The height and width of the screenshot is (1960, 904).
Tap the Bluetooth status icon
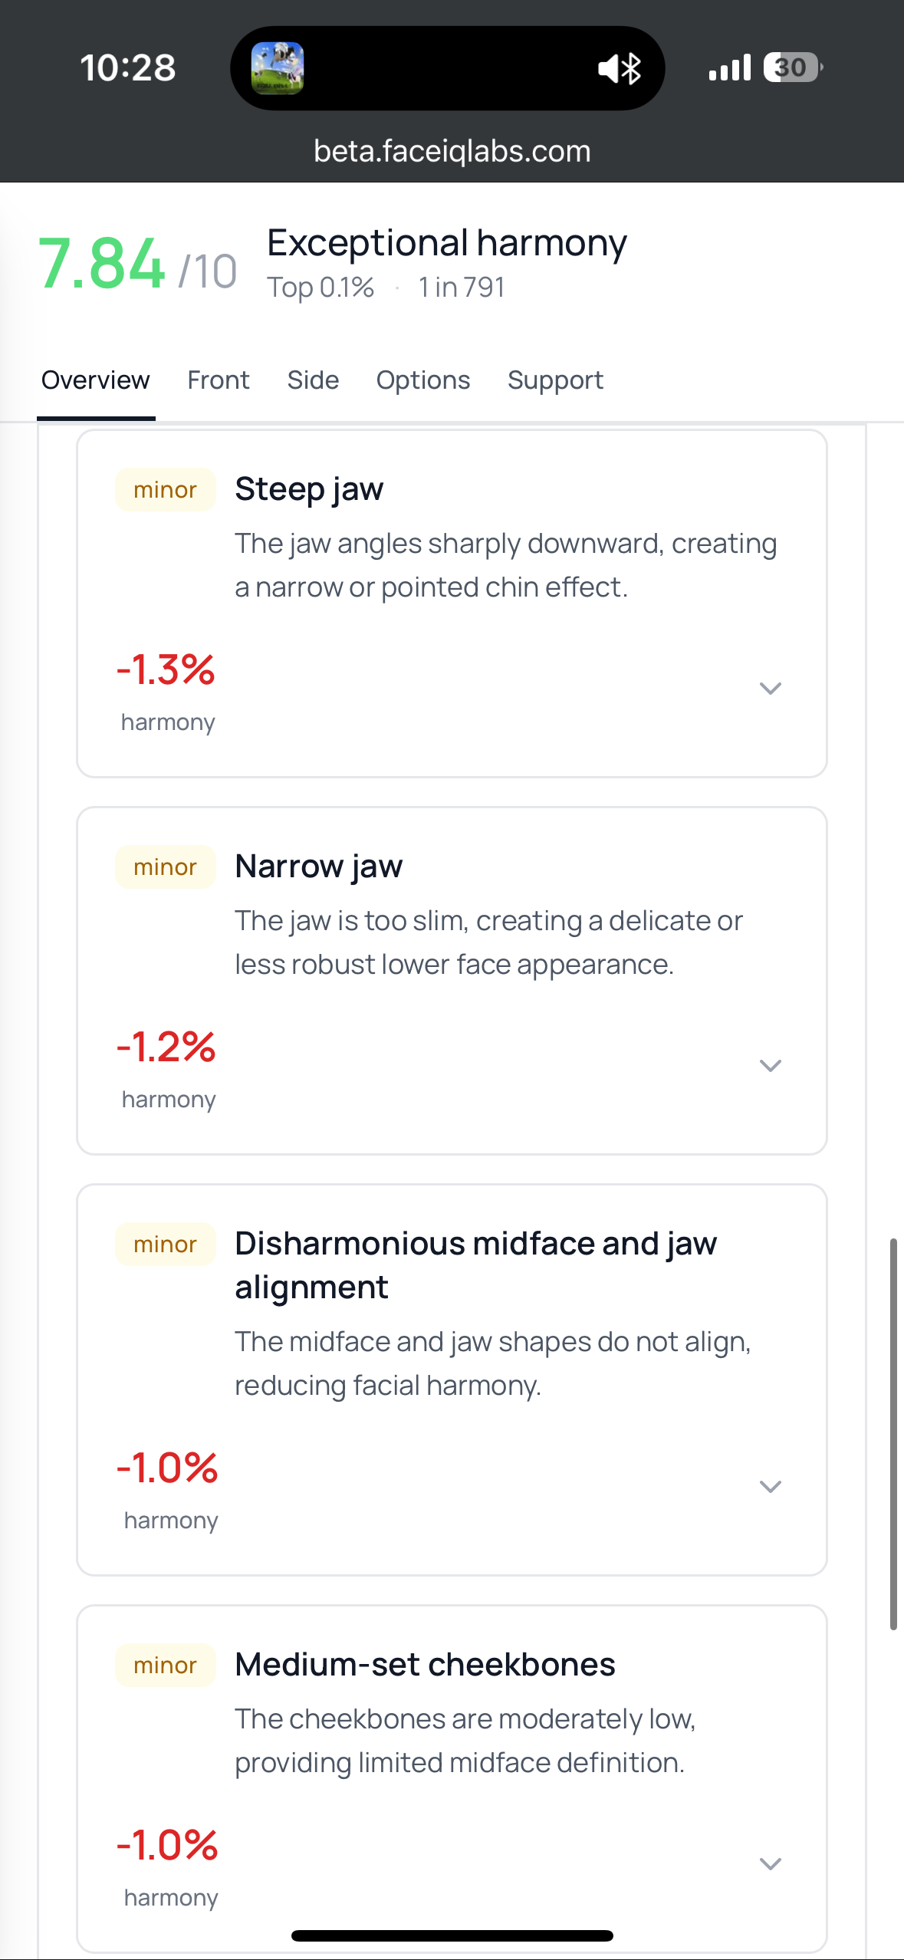(632, 69)
